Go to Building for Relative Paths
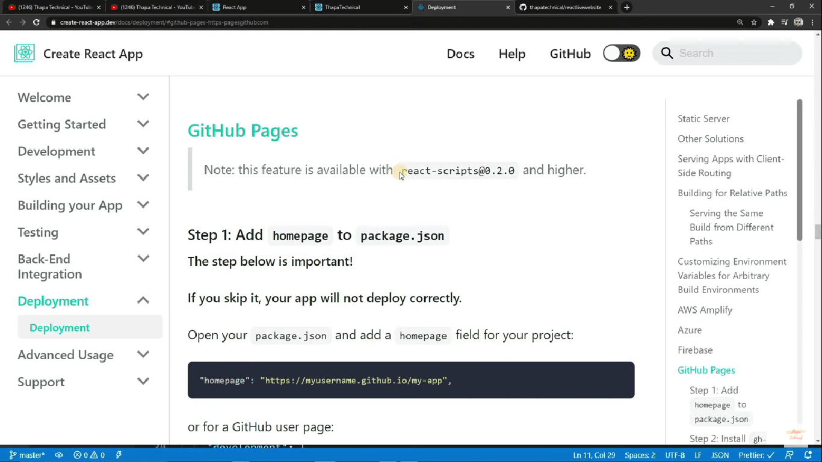Screen dimensions: 822x462 click(732, 193)
